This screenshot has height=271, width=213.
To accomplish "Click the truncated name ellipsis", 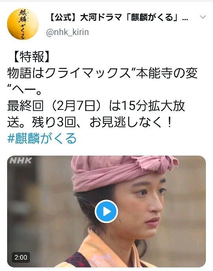I will coord(185,19).
